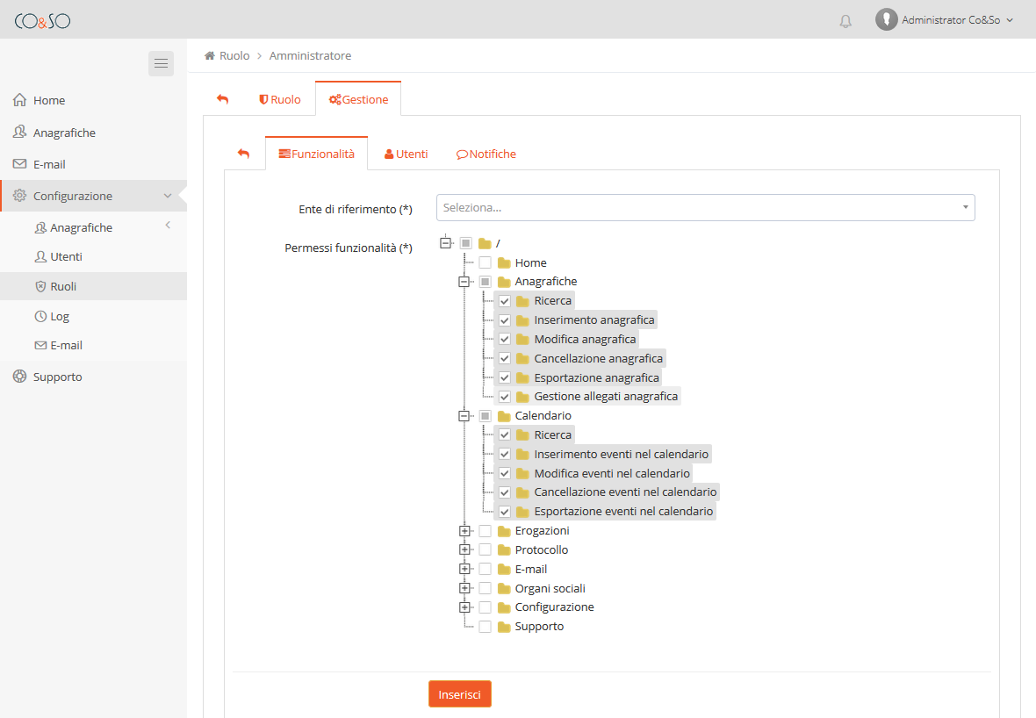Uncheck Cancellazione anagrafica checkbox

coord(504,358)
